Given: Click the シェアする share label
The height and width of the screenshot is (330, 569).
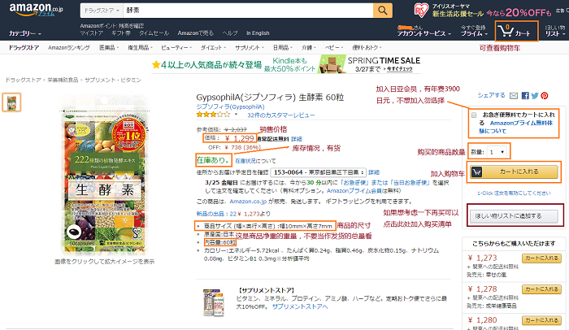Looking at the screenshot, I should pos(491,95).
